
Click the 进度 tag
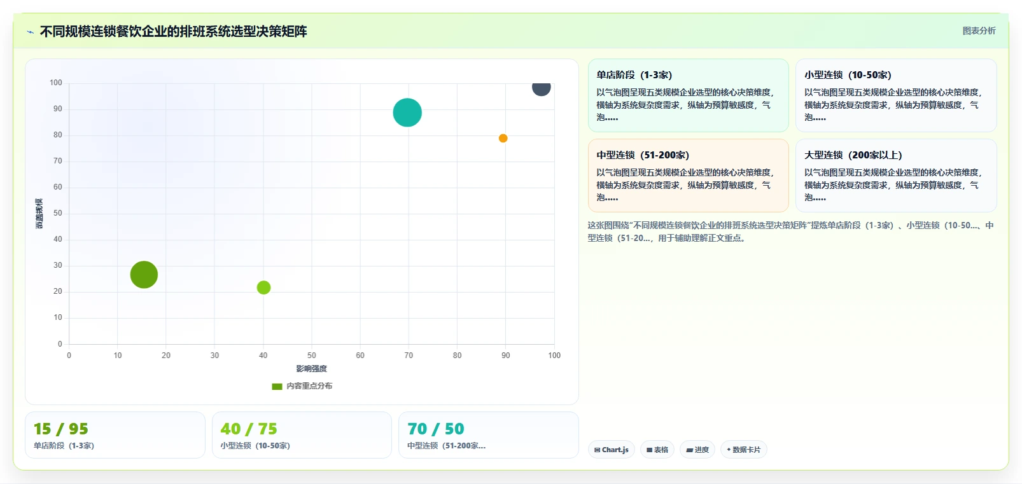pos(697,450)
